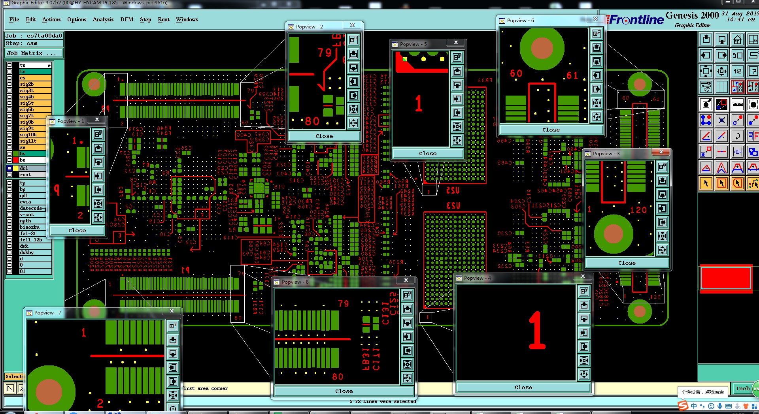Click the top detach icon in Popview - 2
The width and height of the screenshot is (759, 414).
353,40
